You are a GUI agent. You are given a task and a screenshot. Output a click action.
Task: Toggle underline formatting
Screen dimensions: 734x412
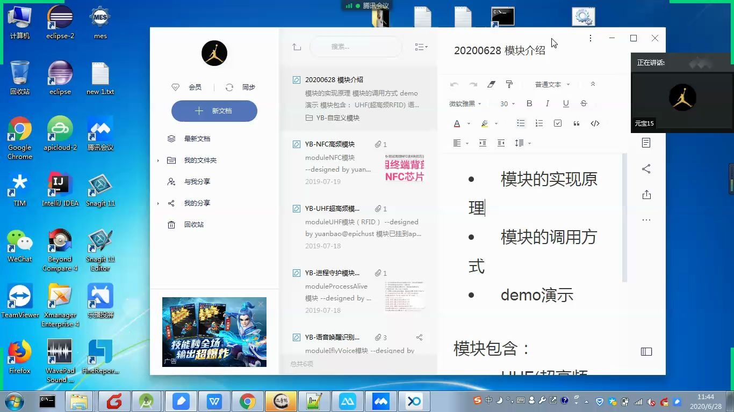(565, 104)
